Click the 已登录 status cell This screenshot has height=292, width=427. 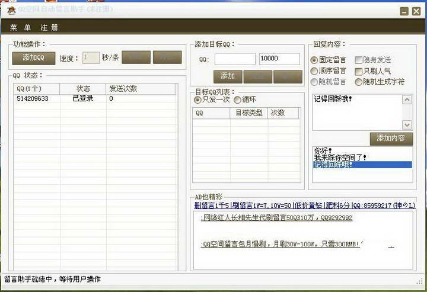click(83, 98)
